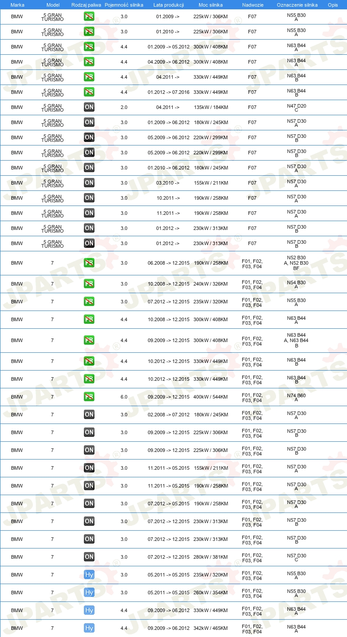Select the ON icon in the 03.2010 production row
This screenshot has height=637, width=347.
[x=89, y=183]
